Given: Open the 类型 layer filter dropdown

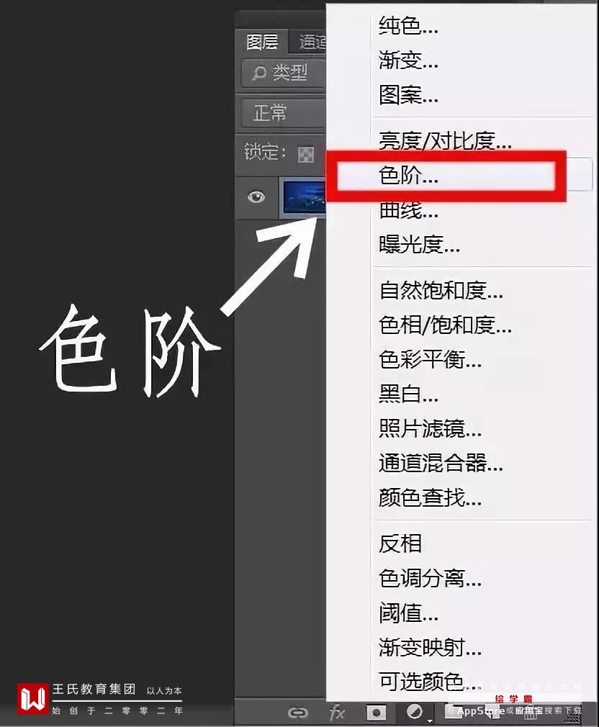Looking at the screenshot, I should (x=283, y=73).
